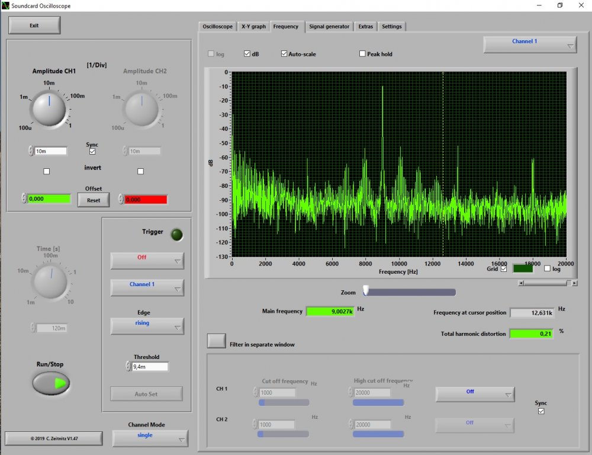Click the Time [s] knob

50,281
